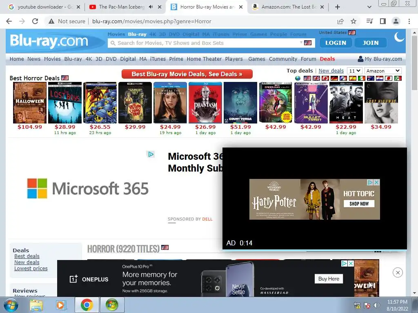Open Chrome three-dot menu
This screenshot has width=418, height=313.
click(x=409, y=21)
